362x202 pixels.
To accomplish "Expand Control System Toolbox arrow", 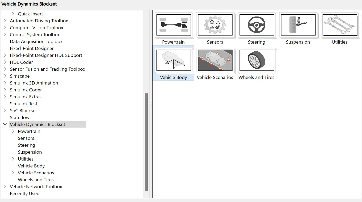I will [x=5, y=35].
